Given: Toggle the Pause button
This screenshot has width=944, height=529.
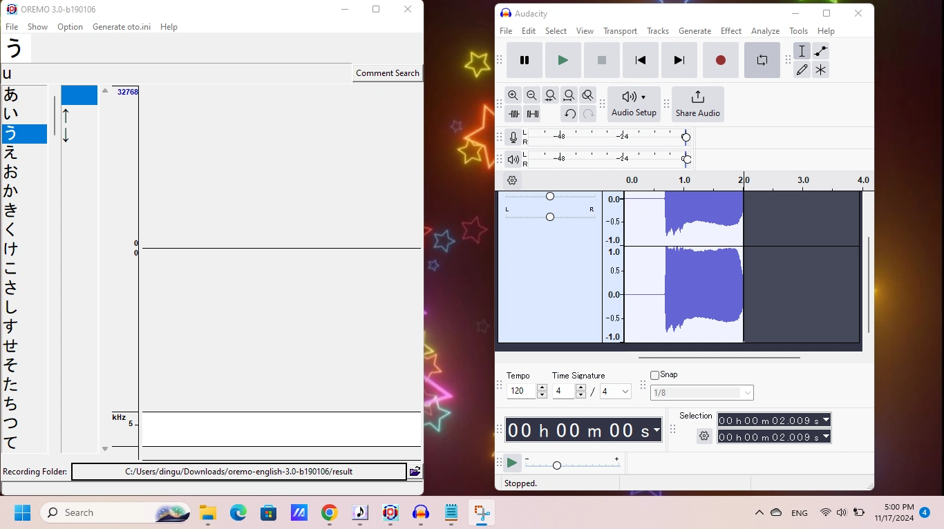Looking at the screenshot, I should pos(525,60).
